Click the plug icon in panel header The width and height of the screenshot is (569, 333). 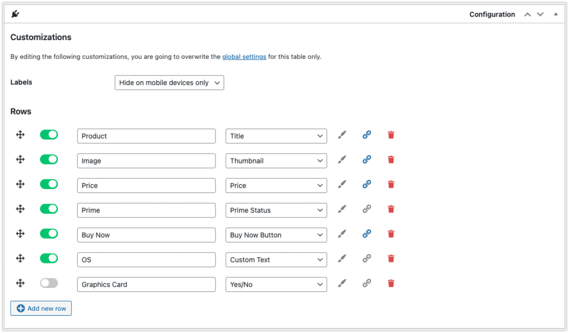tap(15, 14)
